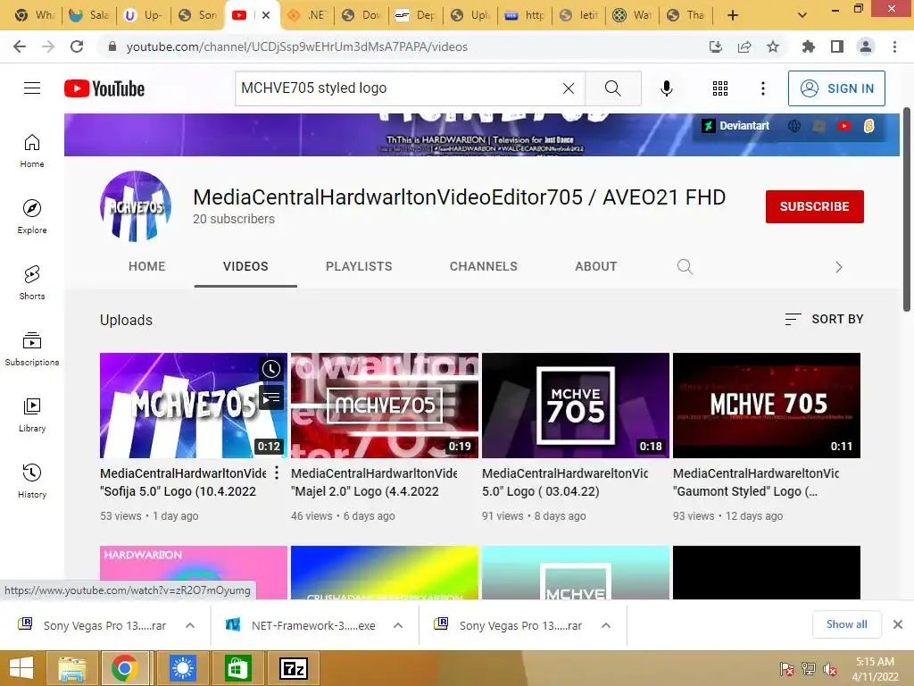Add Sofija 5.0 video to Watch later
The height and width of the screenshot is (686, 914).
click(271, 369)
